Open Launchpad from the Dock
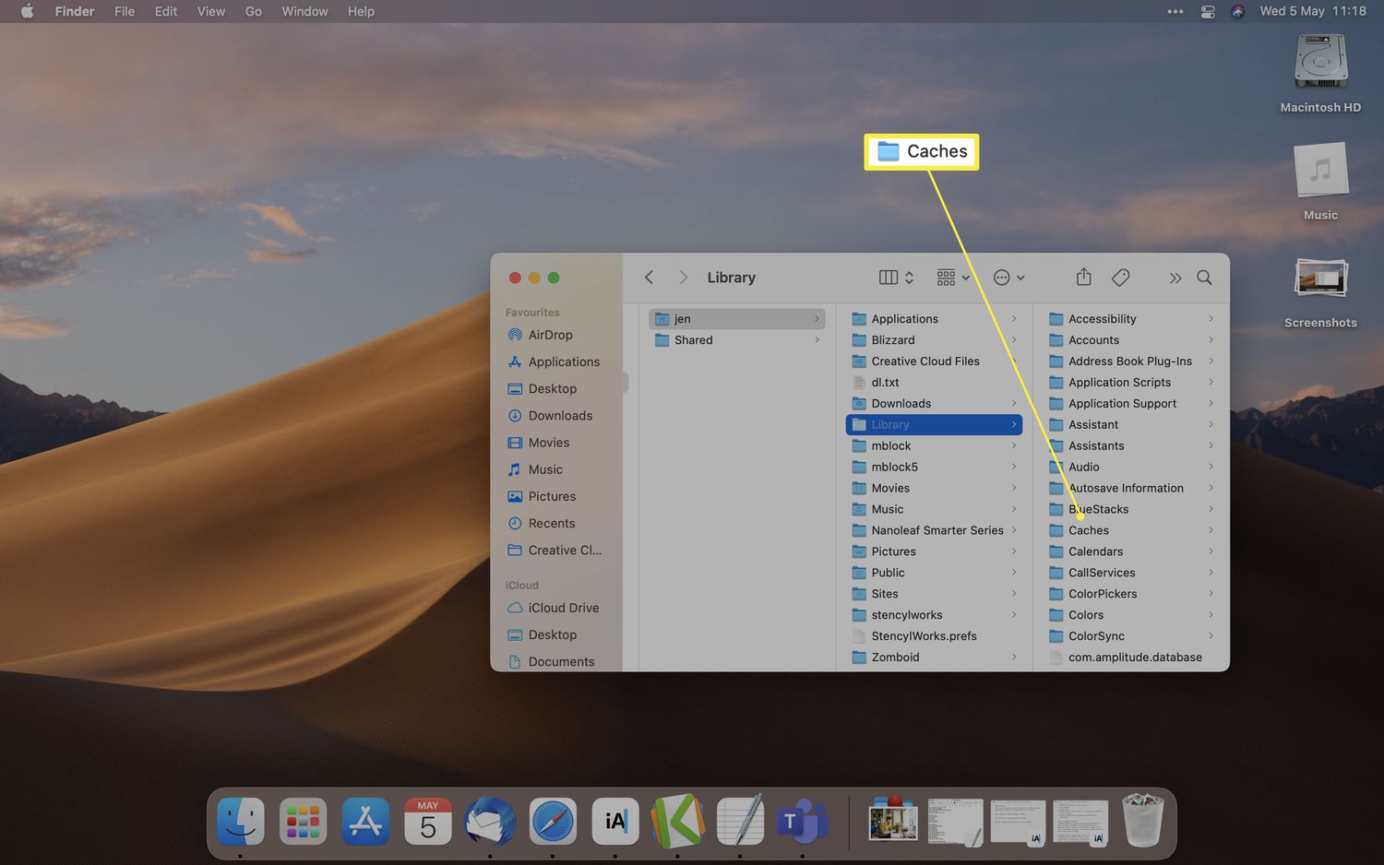1384x865 pixels. click(303, 821)
